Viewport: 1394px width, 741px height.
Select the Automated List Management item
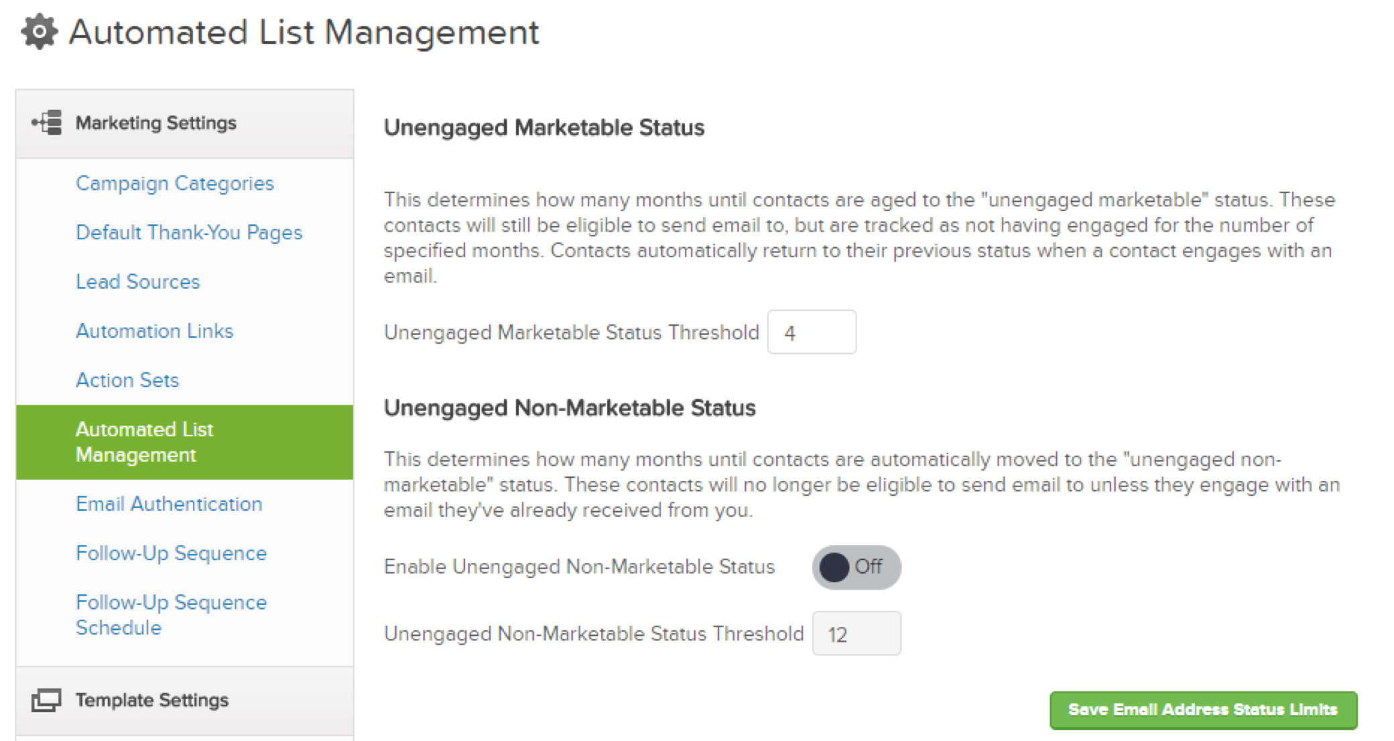[x=184, y=442]
